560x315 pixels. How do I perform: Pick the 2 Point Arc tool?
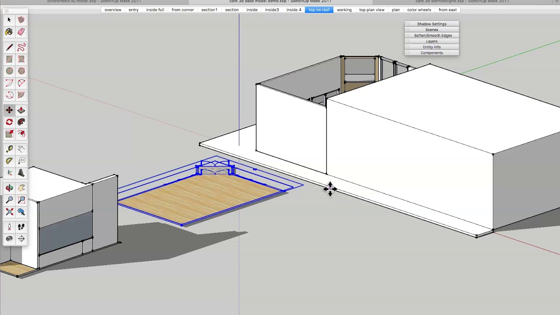point(21,83)
